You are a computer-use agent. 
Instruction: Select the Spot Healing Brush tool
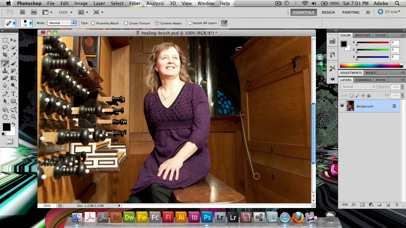pyautogui.click(x=5, y=64)
